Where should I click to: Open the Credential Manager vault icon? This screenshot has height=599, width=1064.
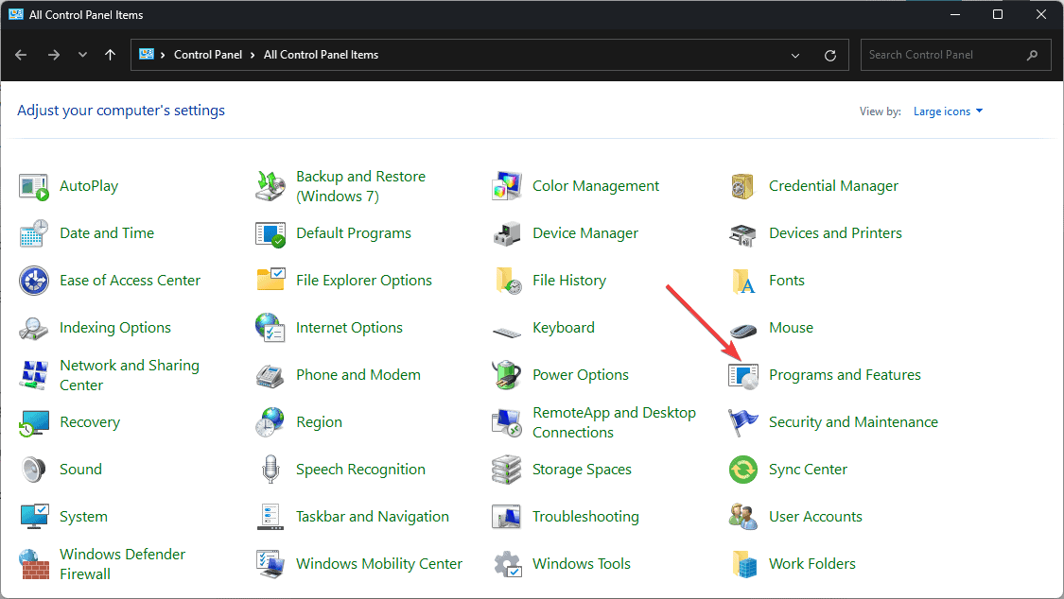tap(742, 186)
